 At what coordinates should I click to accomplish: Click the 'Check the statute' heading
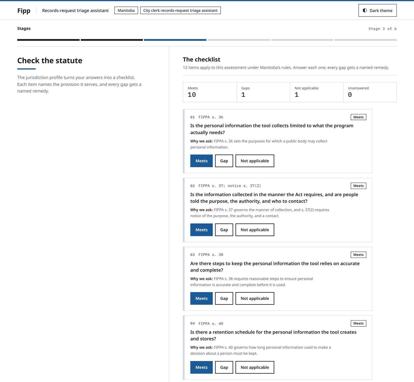point(50,60)
